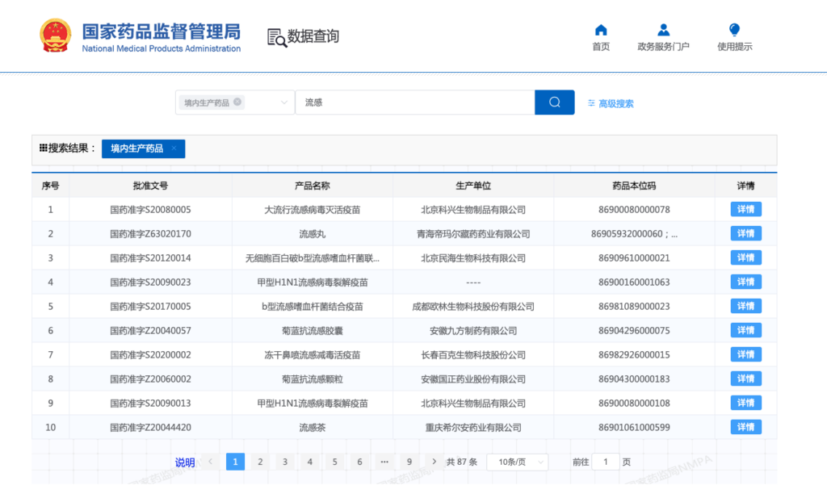Click the search field containing 流感
Image resolution: width=827 pixels, height=502 pixels.
(x=414, y=102)
